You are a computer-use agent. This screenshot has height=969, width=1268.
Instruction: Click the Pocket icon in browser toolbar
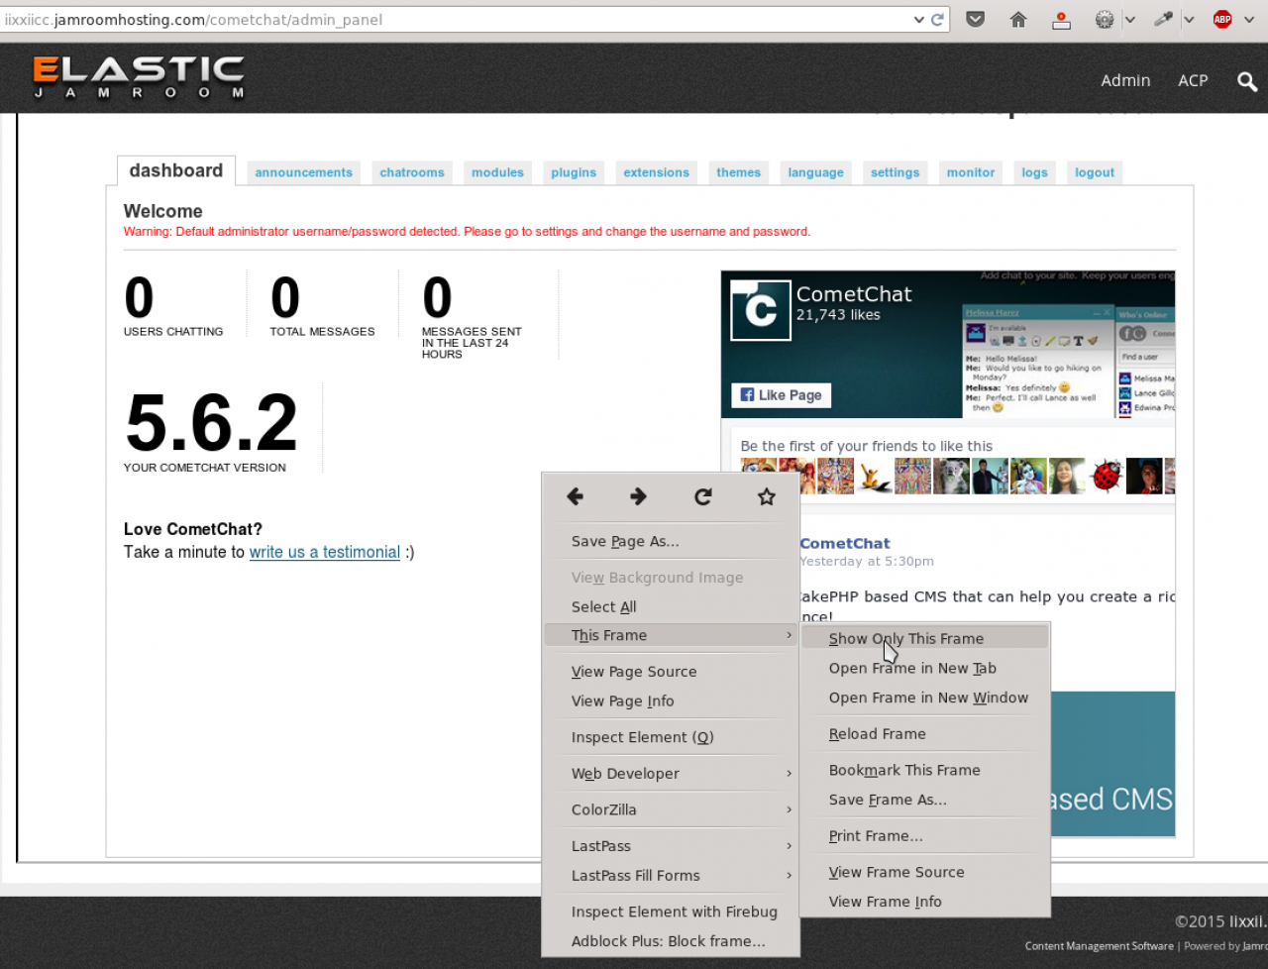click(x=976, y=20)
